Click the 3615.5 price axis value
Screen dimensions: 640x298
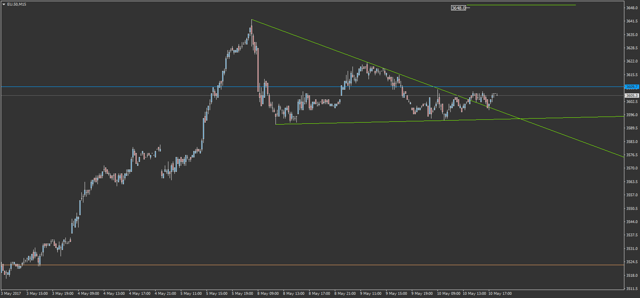632,75
